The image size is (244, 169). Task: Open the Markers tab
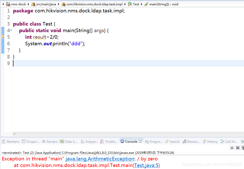pos(11,141)
